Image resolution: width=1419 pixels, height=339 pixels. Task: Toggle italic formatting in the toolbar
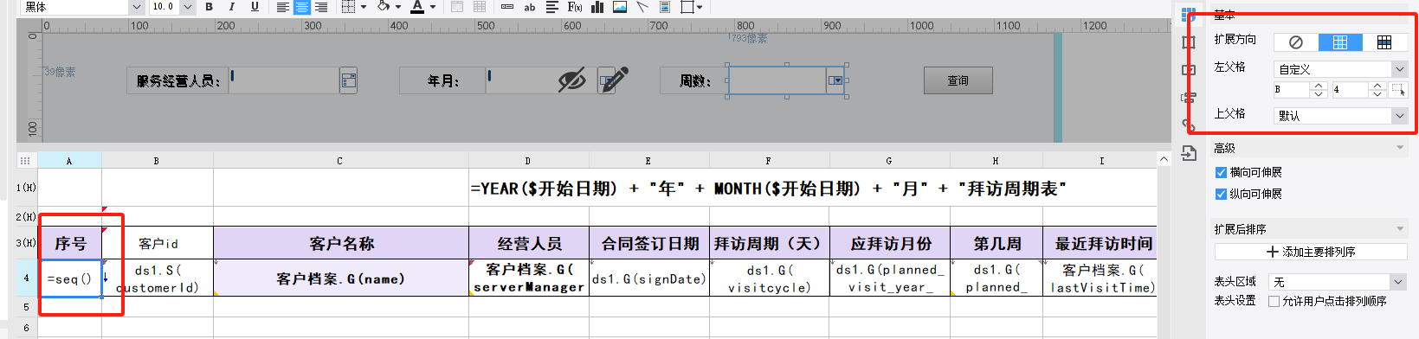click(231, 7)
